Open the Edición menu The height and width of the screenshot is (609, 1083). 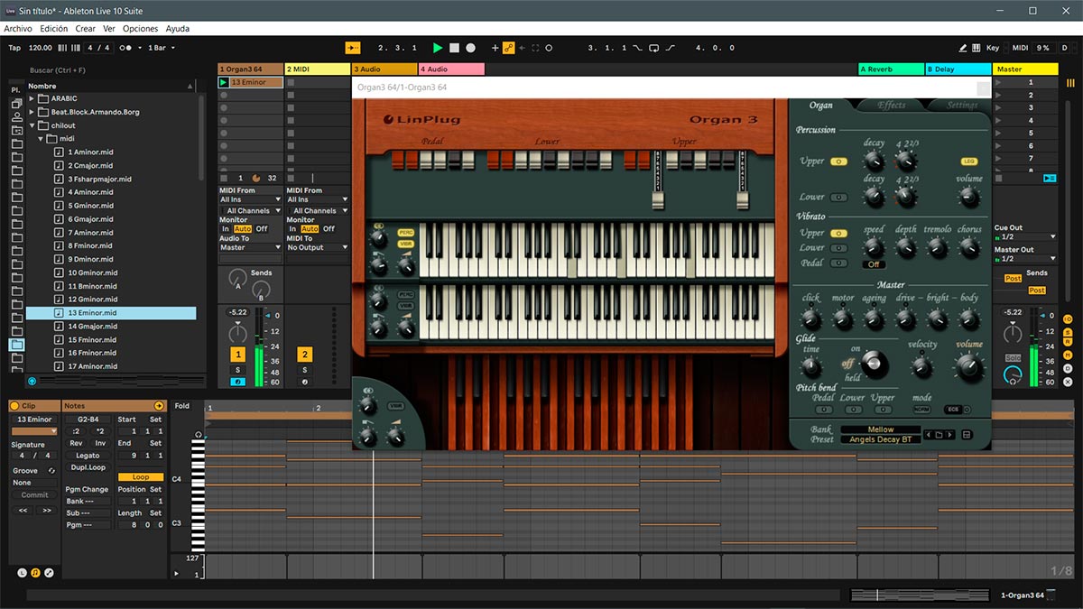coord(53,29)
